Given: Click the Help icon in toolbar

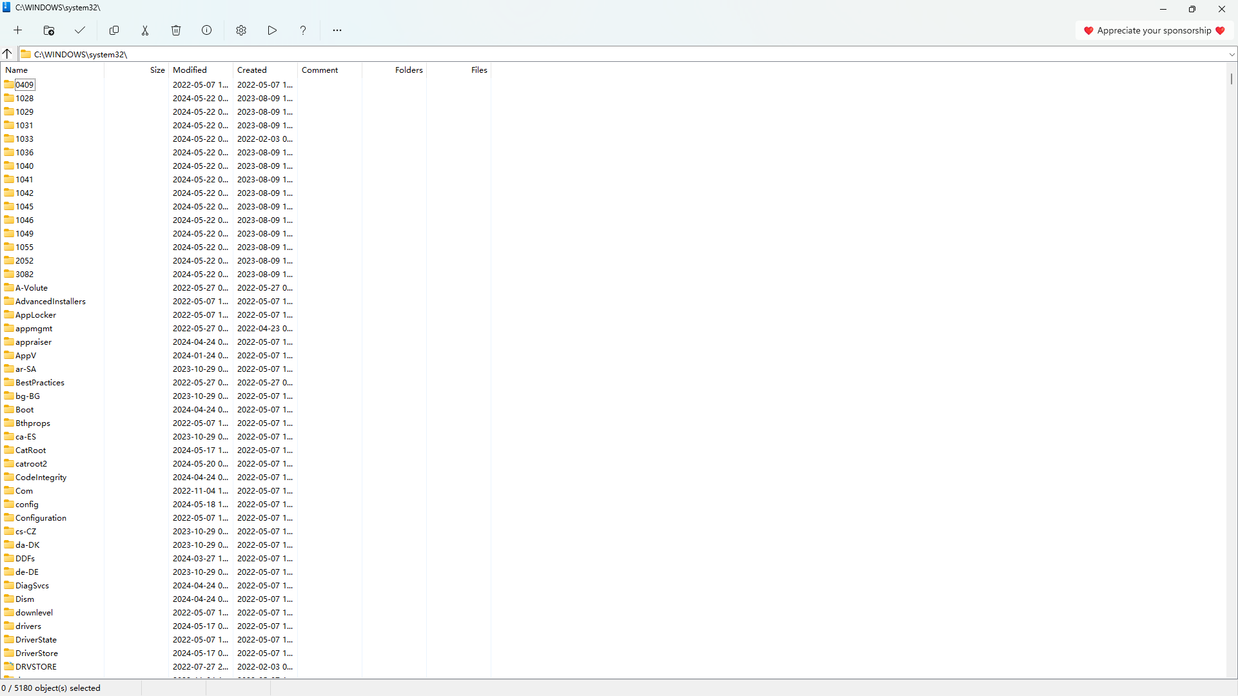Looking at the screenshot, I should [302, 30].
